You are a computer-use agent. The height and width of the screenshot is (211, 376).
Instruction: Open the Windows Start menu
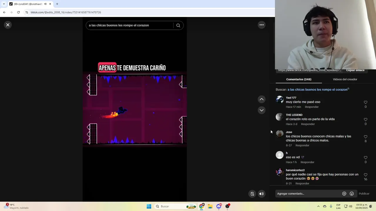coord(149,206)
